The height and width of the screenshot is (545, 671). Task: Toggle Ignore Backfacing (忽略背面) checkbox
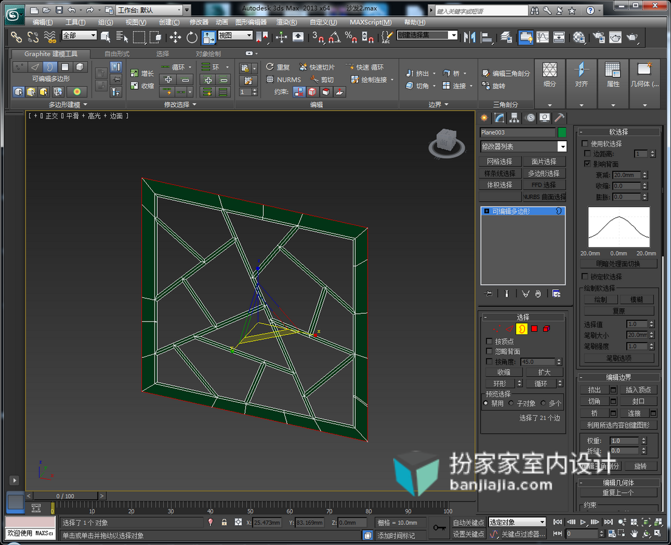[489, 351]
